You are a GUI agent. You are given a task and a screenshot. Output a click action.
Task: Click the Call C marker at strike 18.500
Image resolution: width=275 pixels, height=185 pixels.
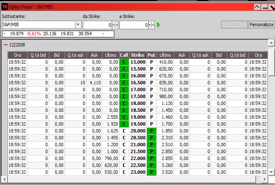pos(124,110)
